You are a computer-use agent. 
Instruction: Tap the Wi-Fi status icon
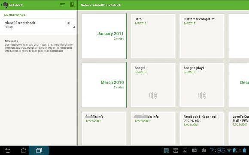[x=229, y=150]
